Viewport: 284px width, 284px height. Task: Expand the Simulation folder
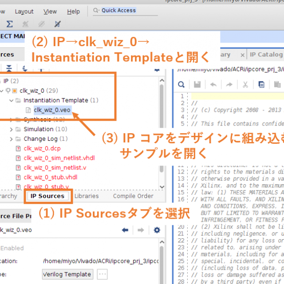point(12,129)
